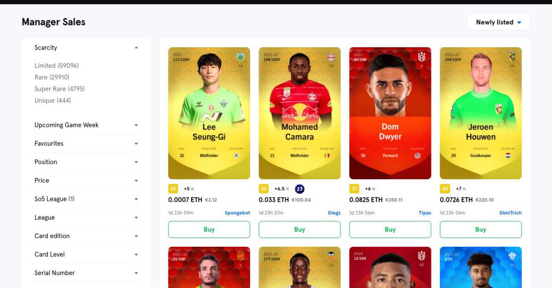Click the club crest on Lee Seung-Gi's card
The width and height of the screenshot is (552, 288).
(240, 57)
